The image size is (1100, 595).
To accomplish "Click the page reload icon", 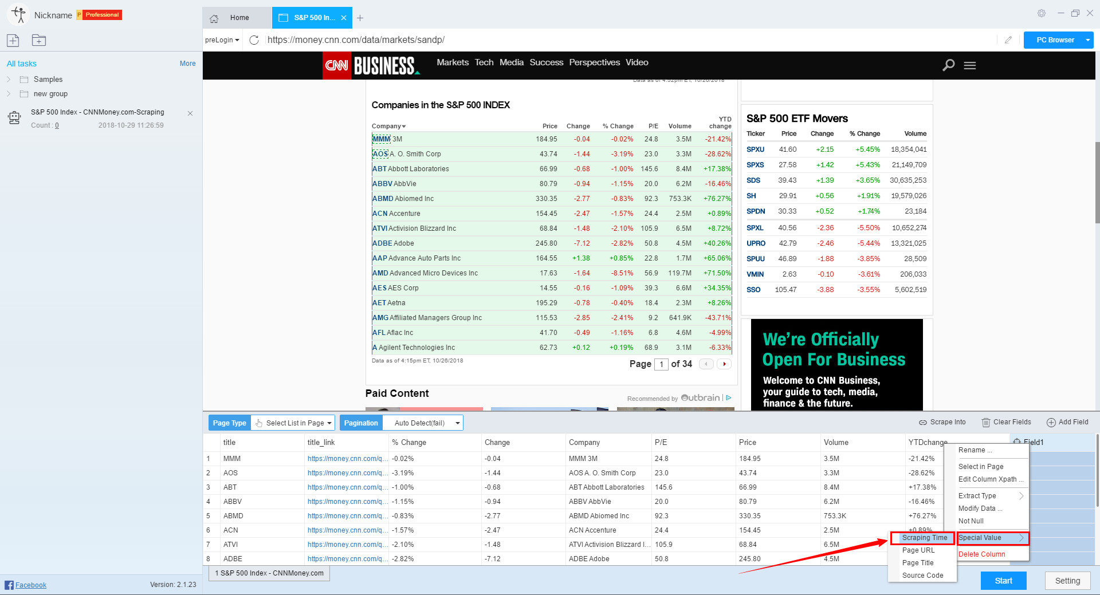I will point(254,40).
